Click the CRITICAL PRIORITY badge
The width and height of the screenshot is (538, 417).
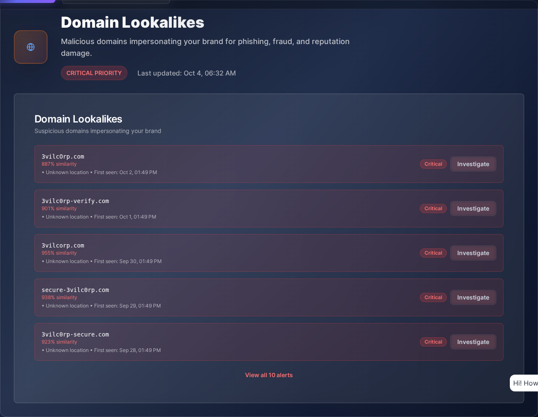click(x=94, y=73)
